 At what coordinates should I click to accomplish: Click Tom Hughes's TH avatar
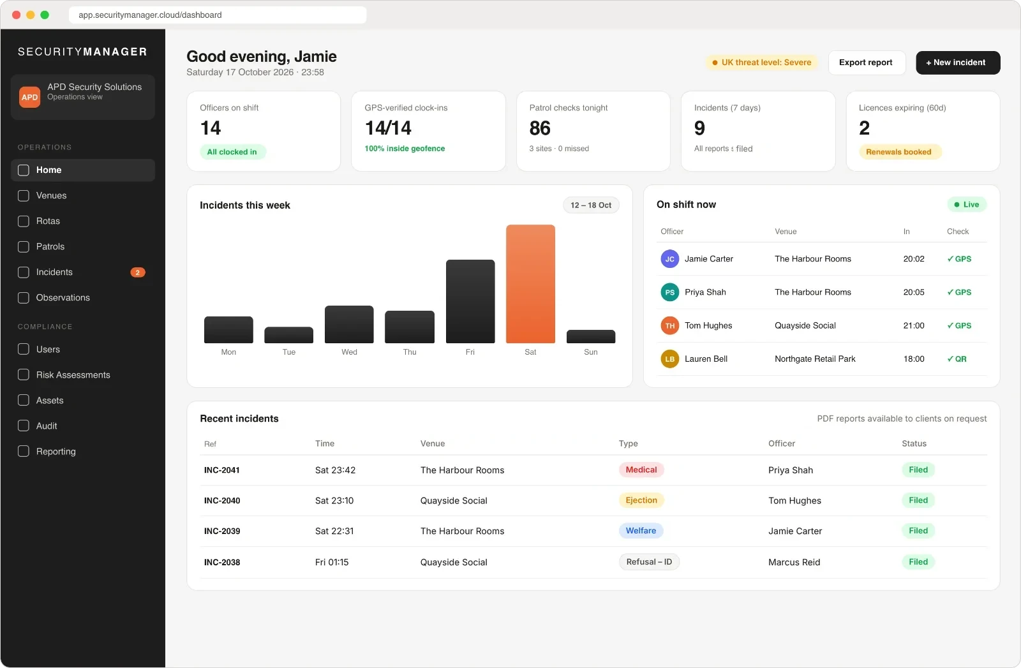[x=669, y=325]
